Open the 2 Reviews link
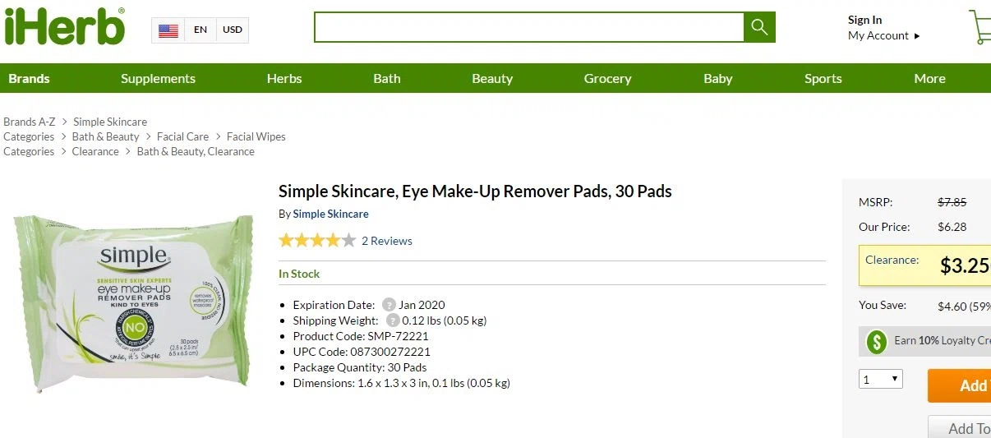991x438 pixels. click(x=387, y=241)
